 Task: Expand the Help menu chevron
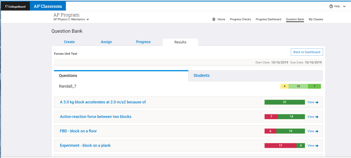344,6
